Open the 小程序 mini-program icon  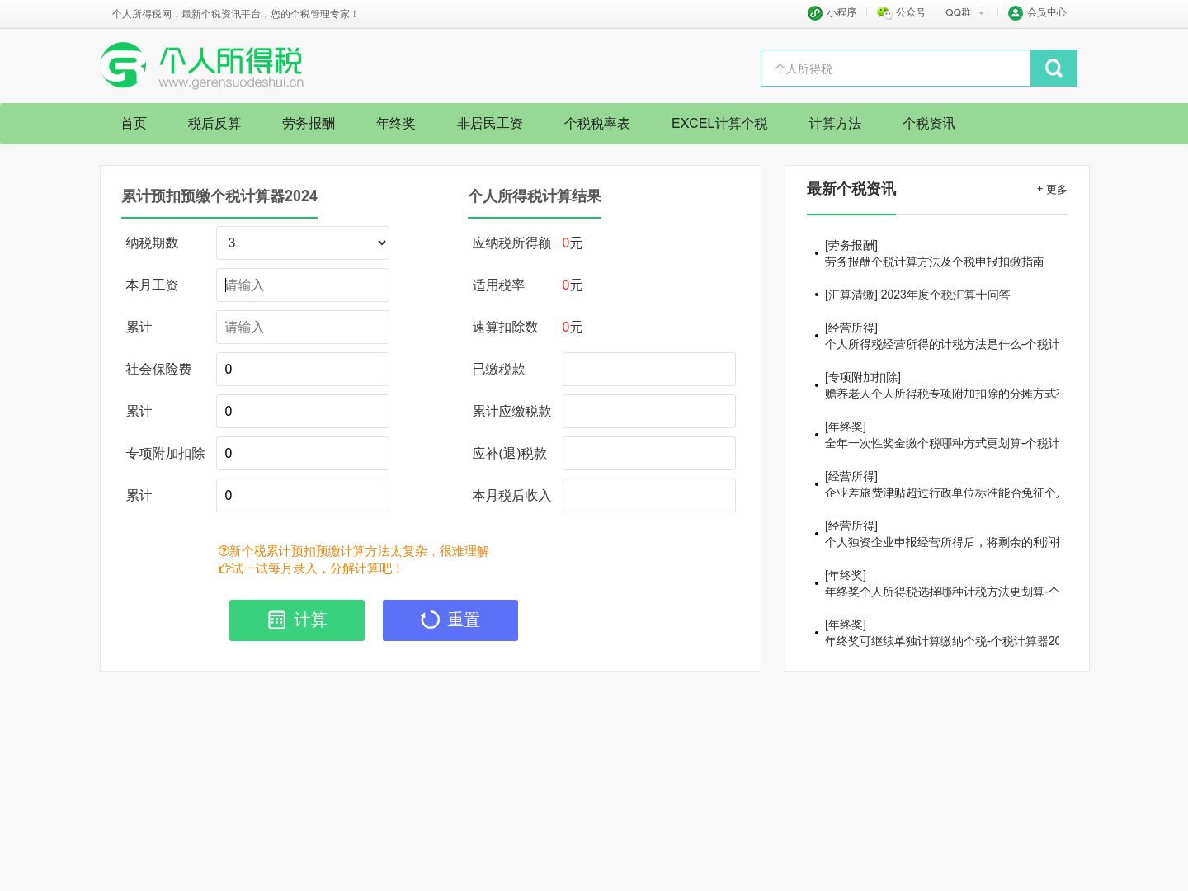pyautogui.click(x=815, y=13)
